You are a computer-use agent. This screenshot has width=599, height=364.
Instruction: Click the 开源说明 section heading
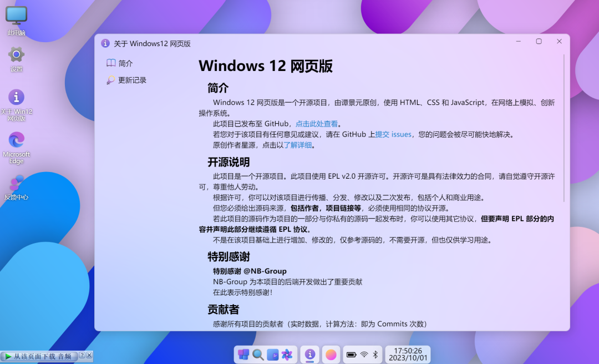229,162
